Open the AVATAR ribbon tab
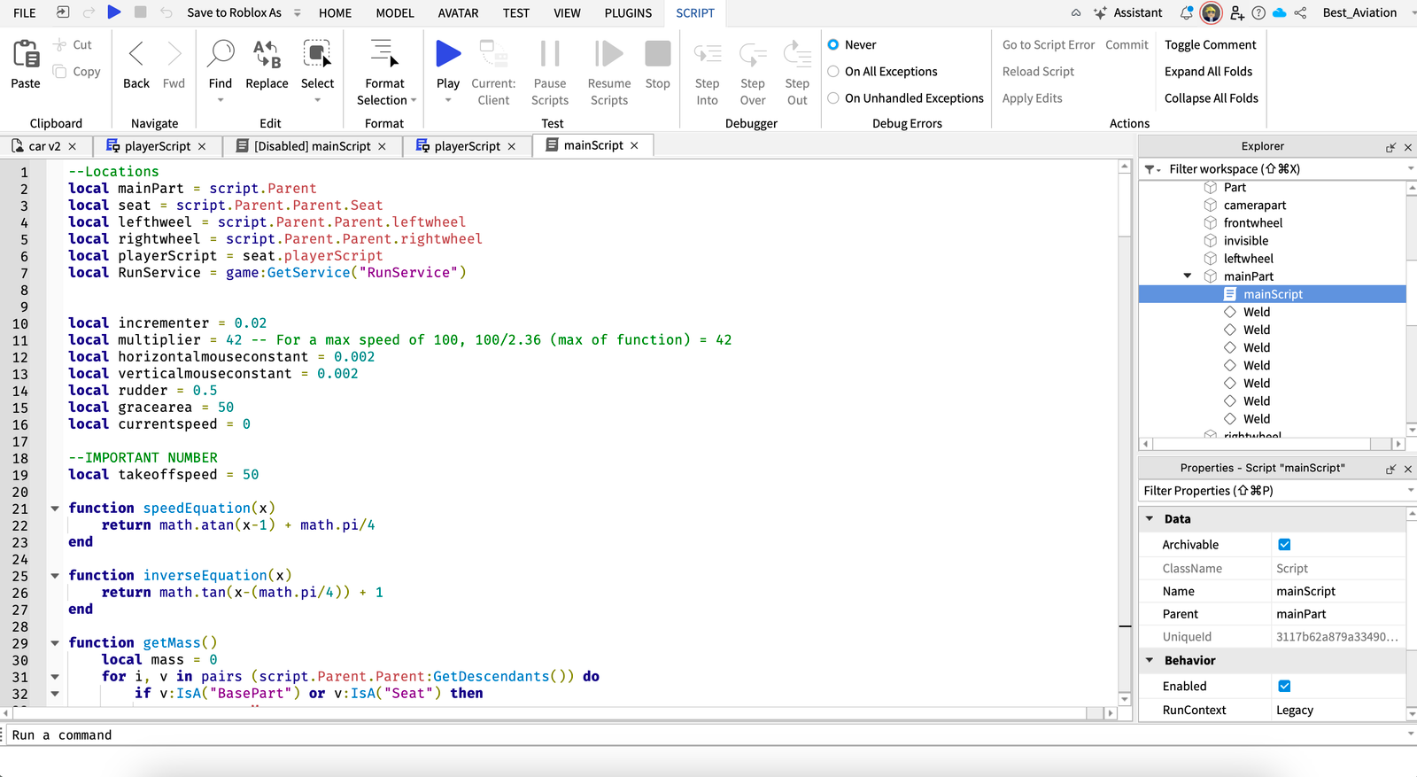1417x777 pixels. click(458, 13)
